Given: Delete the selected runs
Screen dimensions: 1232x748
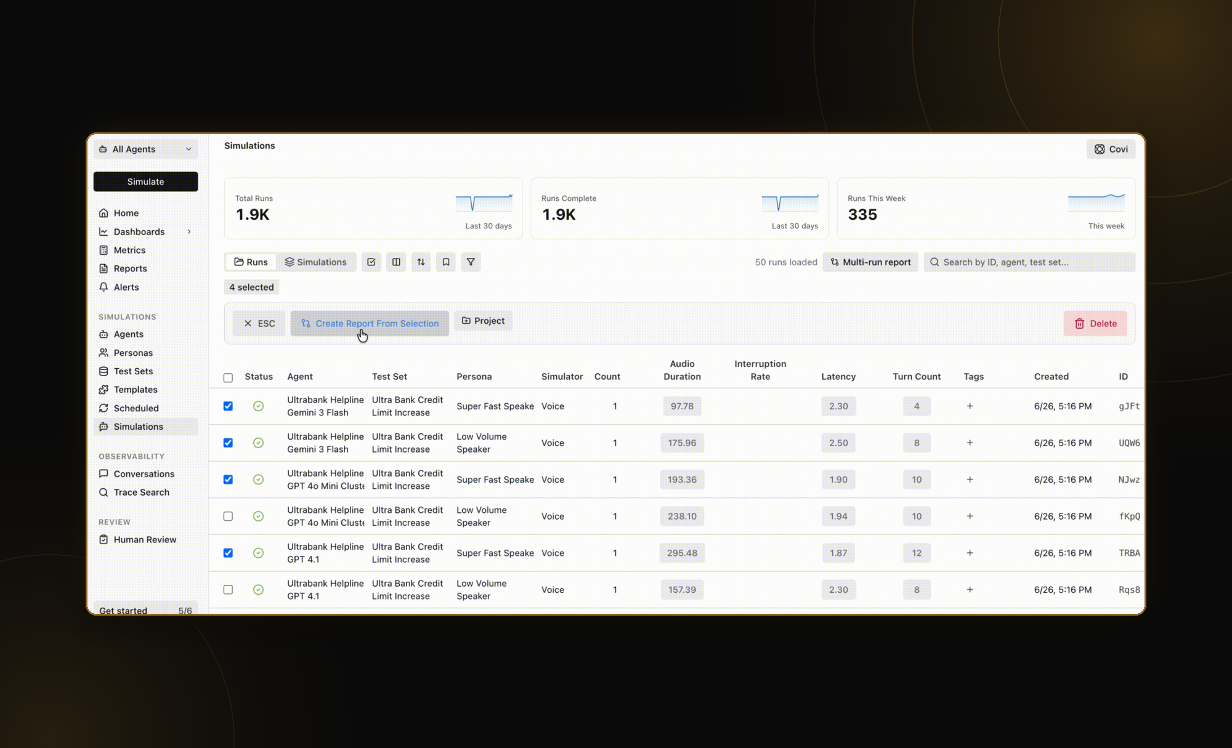Looking at the screenshot, I should (x=1095, y=323).
